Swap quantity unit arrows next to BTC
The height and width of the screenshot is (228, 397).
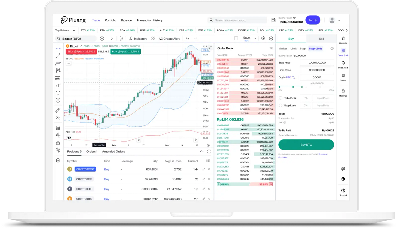294,77
